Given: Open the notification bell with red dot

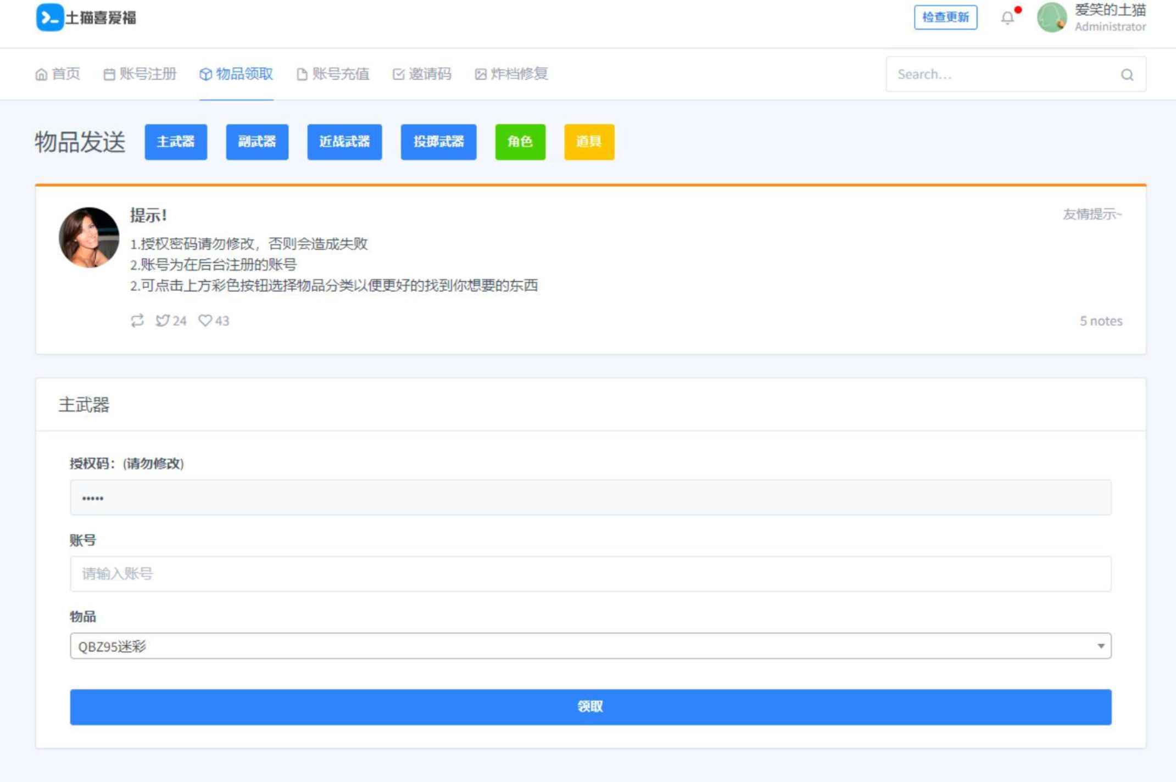Looking at the screenshot, I should [x=1007, y=16].
